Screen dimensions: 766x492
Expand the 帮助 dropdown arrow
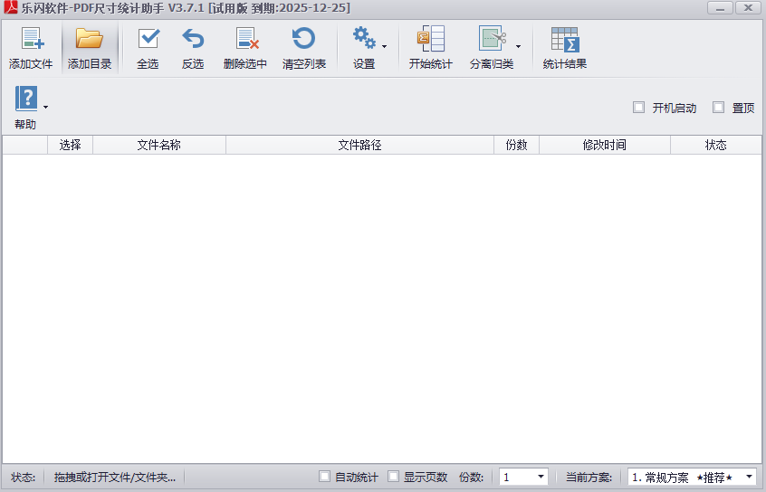pyautogui.click(x=45, y=107)
